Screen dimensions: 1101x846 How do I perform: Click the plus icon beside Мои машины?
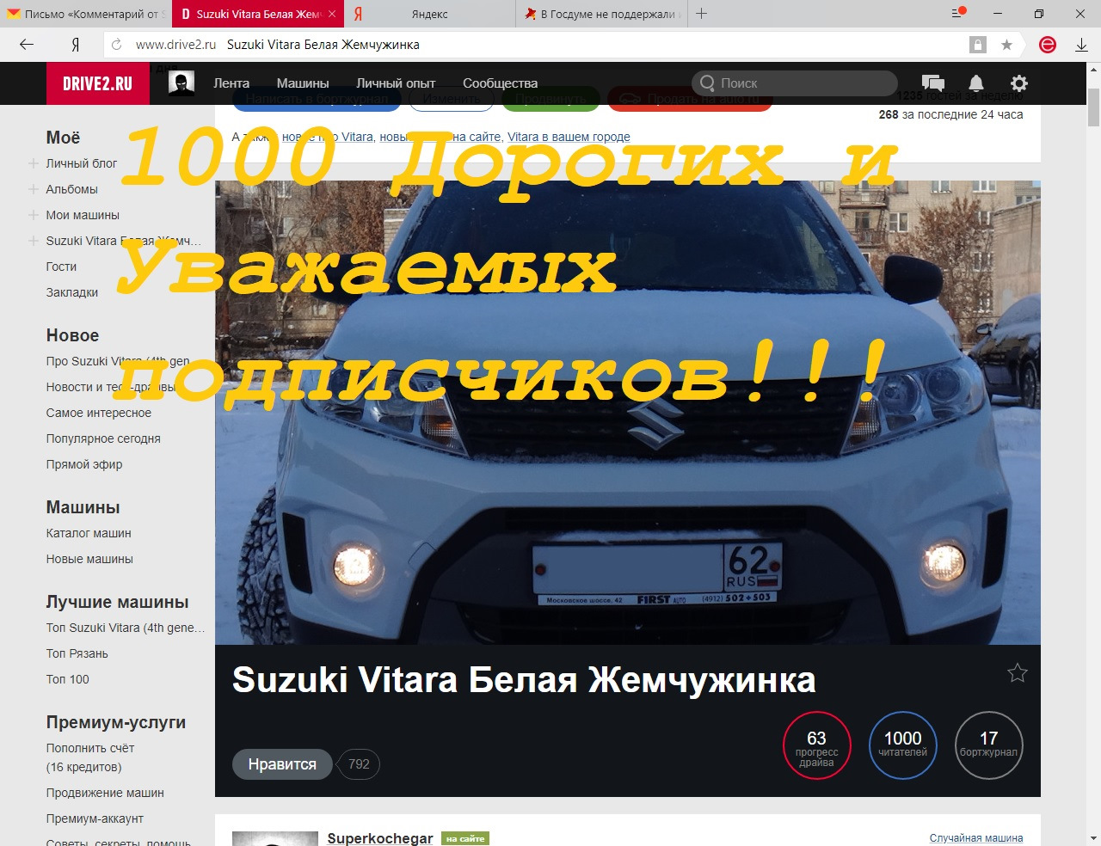click(x=34, y=215)
